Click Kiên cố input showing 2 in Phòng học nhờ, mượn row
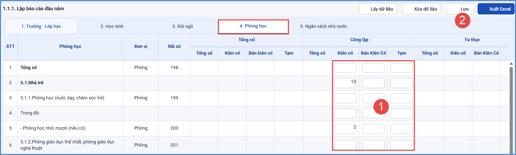This screenshot has height=155, width=516. click(345, 129)
